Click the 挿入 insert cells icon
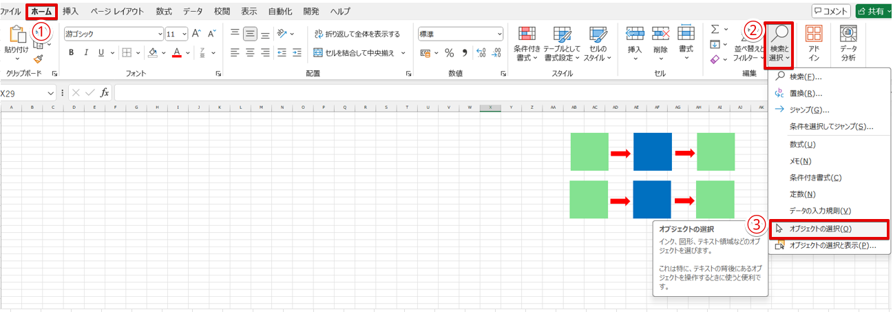Image resolution: width=893 pixels, height=312 pixels. click(635, 33)
